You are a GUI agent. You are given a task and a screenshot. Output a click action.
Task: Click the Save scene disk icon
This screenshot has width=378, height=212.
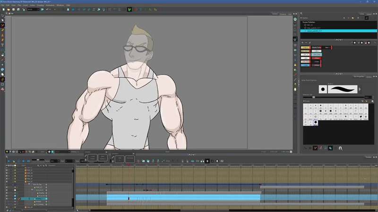(14, 9)
